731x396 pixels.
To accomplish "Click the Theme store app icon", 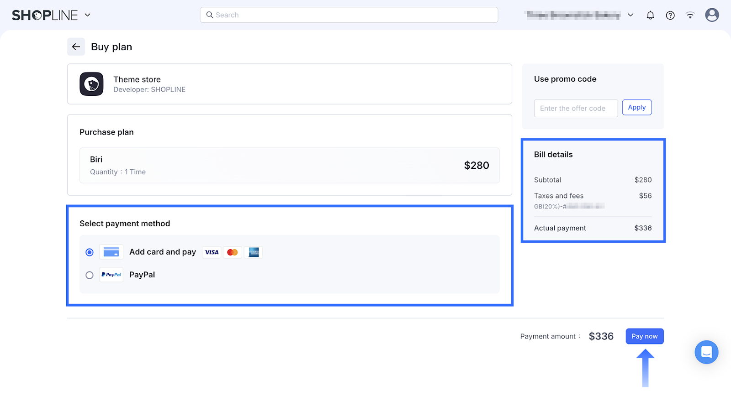I will point(91,84).
